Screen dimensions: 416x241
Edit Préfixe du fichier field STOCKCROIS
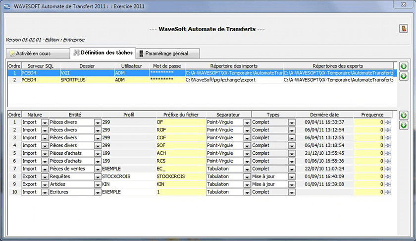pyautogui.click(x=181, y=177)
